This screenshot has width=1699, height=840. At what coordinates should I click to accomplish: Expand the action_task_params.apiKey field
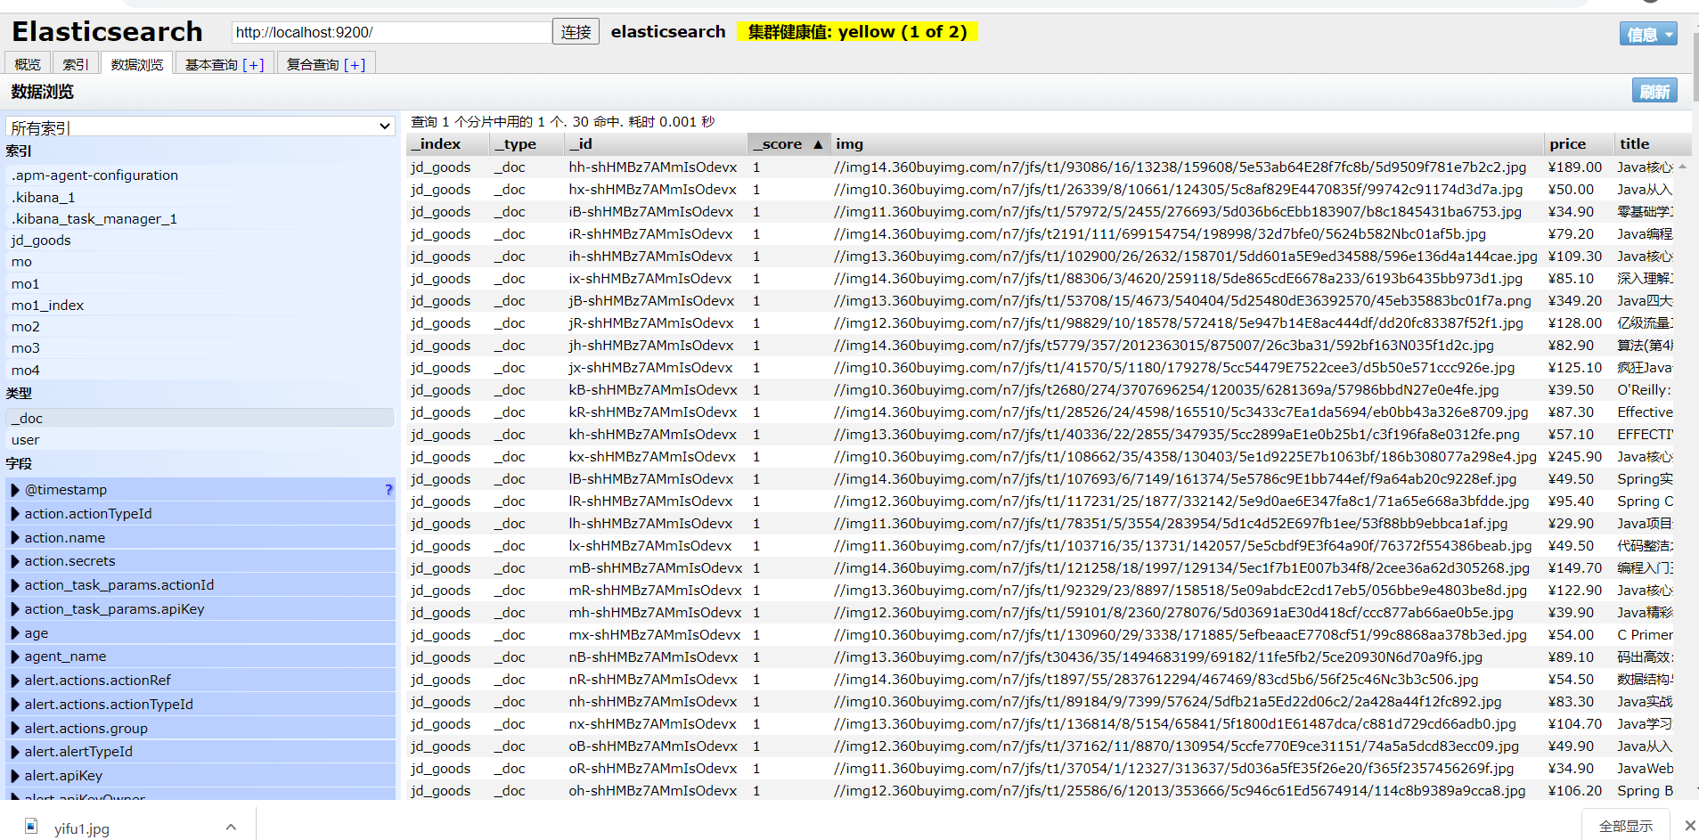(x=14, y=609)
